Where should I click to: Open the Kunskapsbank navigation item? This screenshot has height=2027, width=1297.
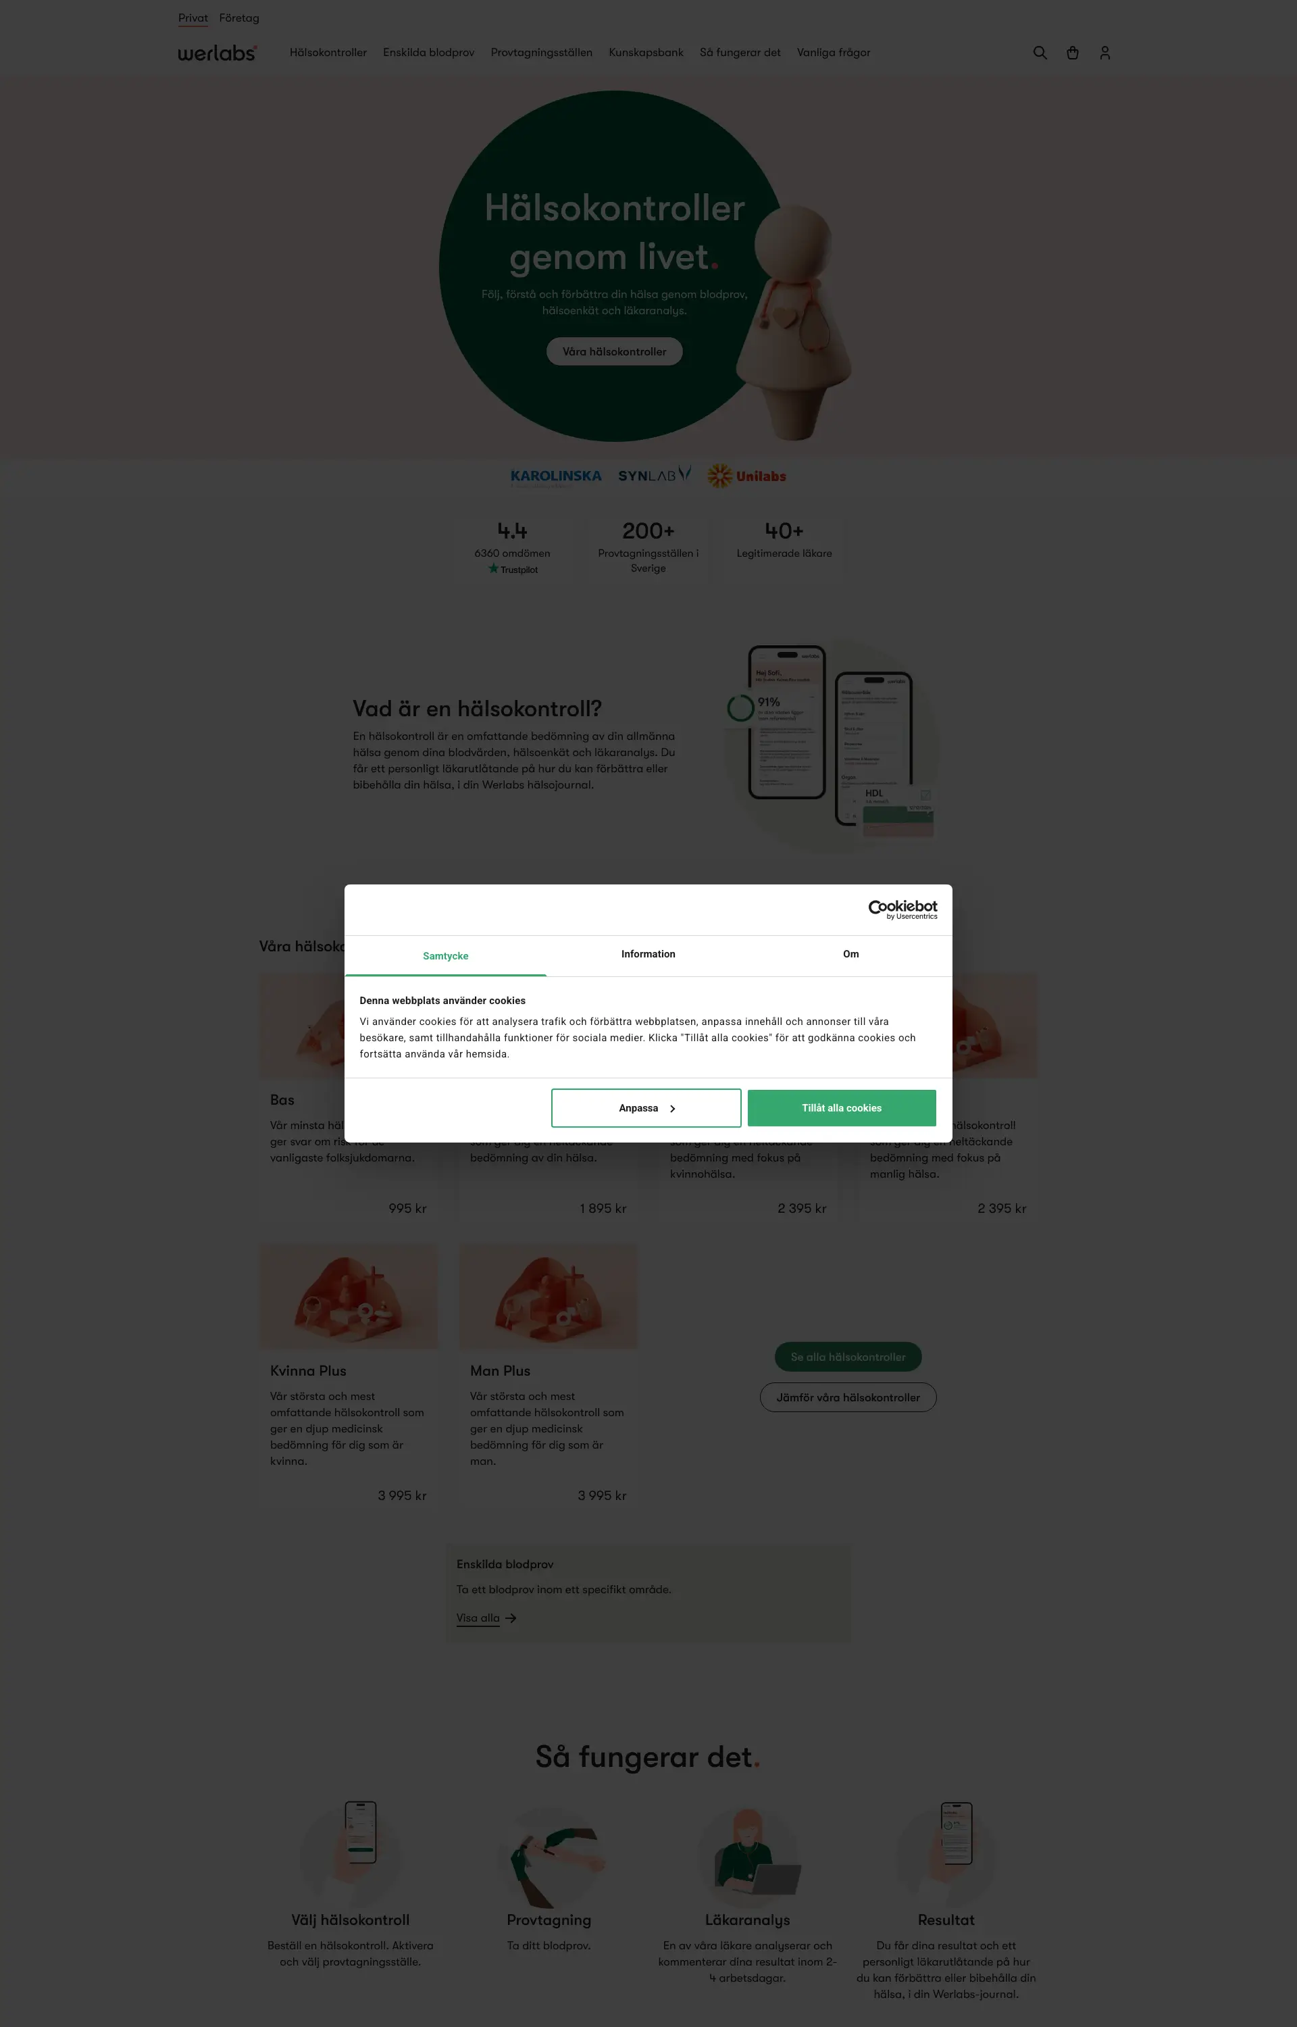pos(646,52)
